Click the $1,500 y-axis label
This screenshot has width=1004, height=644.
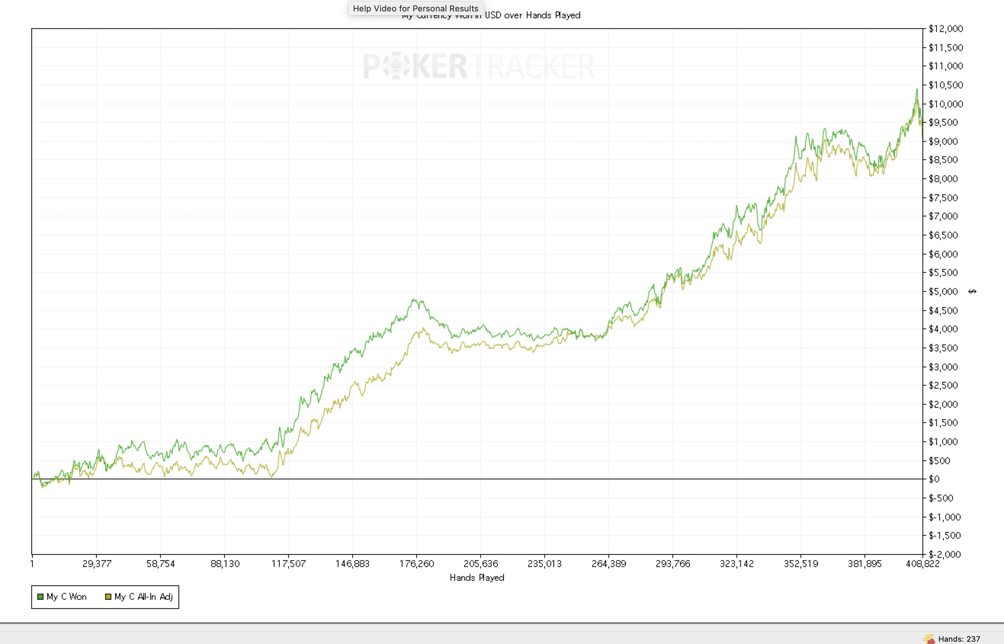943,423
